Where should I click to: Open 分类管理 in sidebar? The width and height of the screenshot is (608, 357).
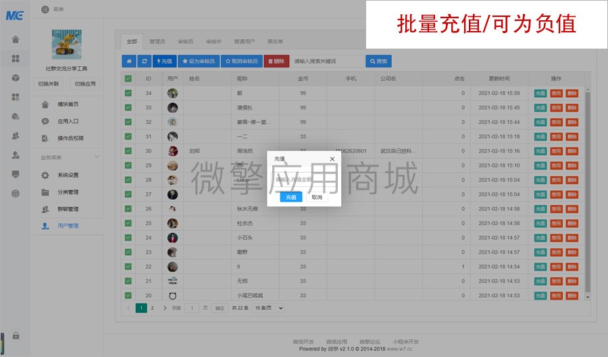[67, 192]
